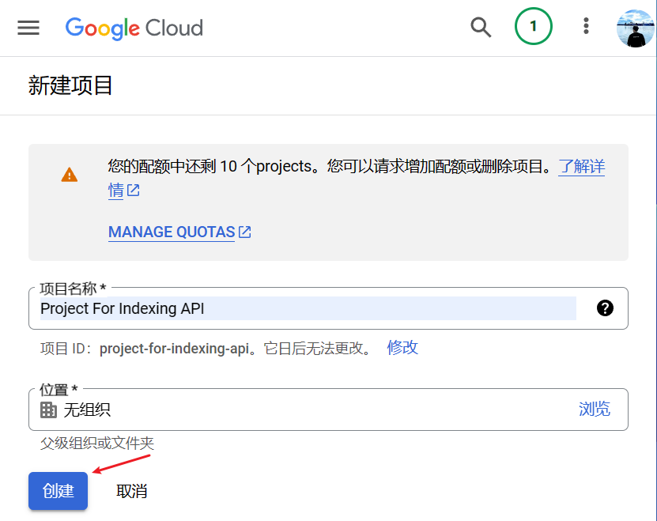Click external-link icon beside MANAGE QUOTAS
The width and height of the screenshot is (657, 521).
(x=245, y=232)
